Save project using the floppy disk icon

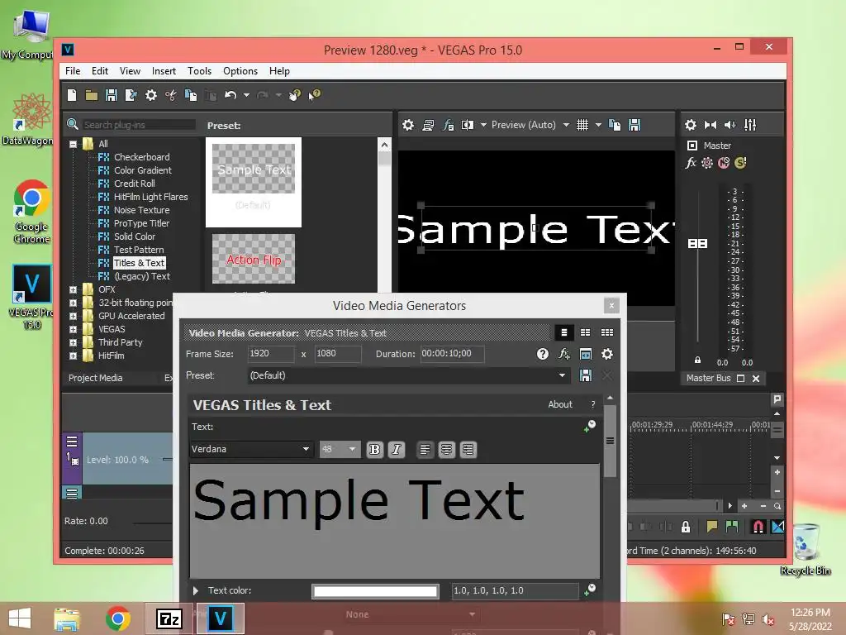pos(112,96)
